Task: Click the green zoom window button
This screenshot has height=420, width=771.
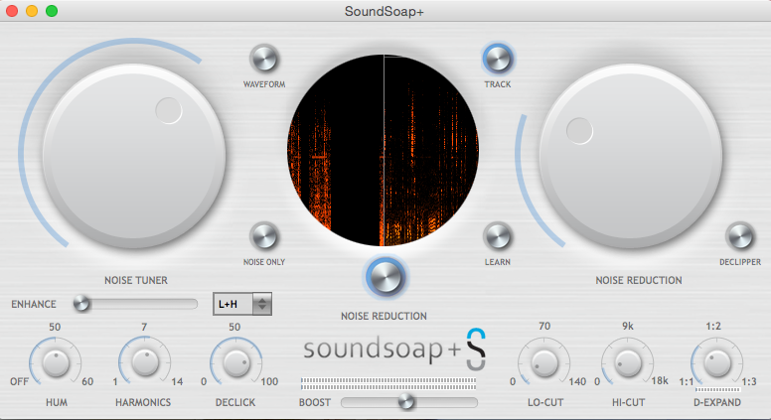Action: pos(52,11)
